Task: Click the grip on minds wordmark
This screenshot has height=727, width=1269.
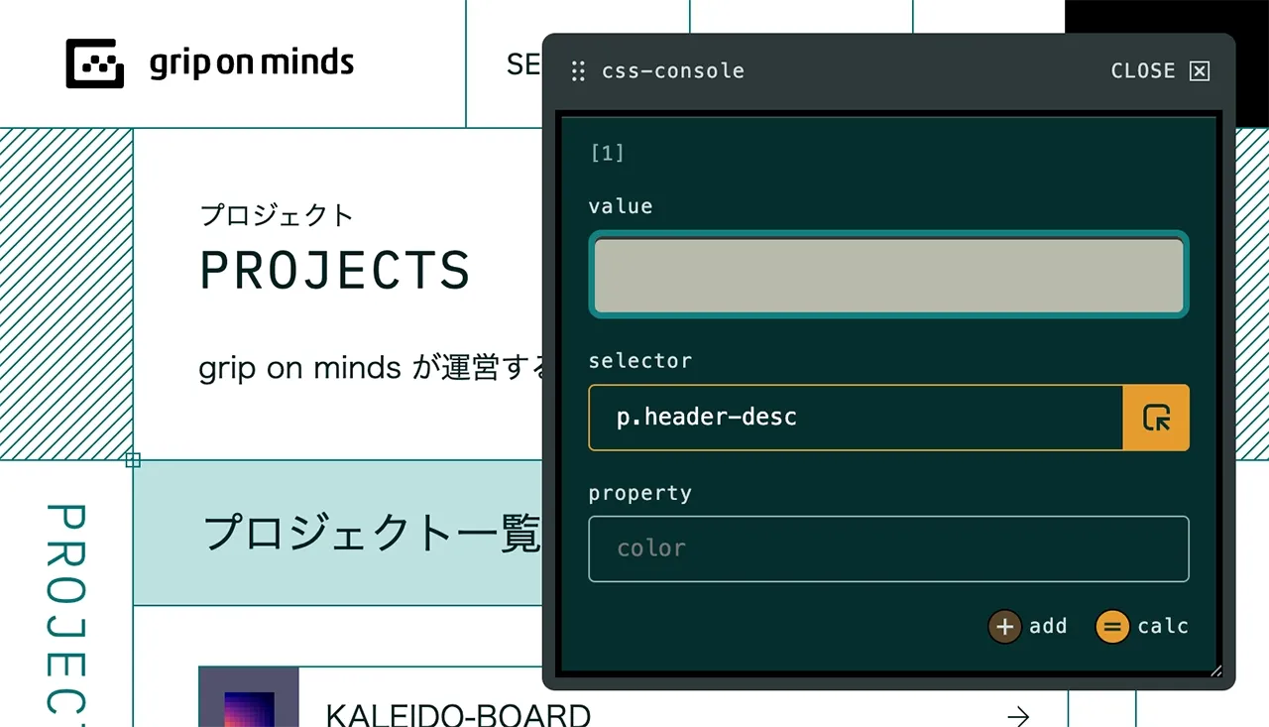Action: point(252,64)
